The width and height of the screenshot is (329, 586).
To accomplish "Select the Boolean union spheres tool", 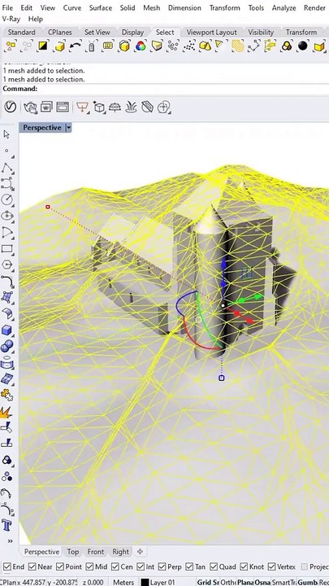I will [7, 347].
